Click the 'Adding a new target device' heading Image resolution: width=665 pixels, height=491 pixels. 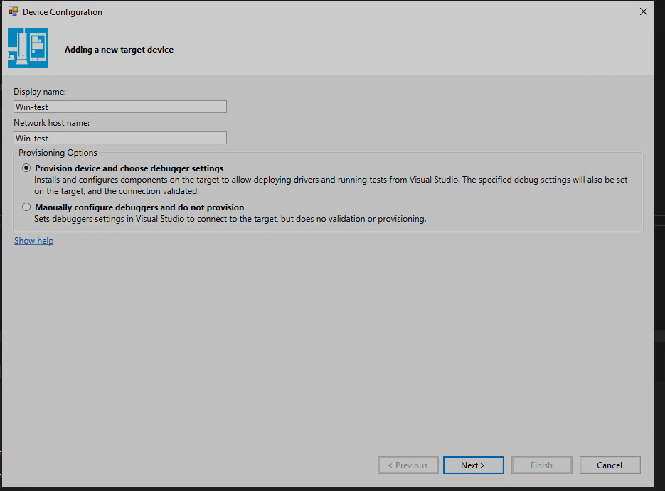119,50
